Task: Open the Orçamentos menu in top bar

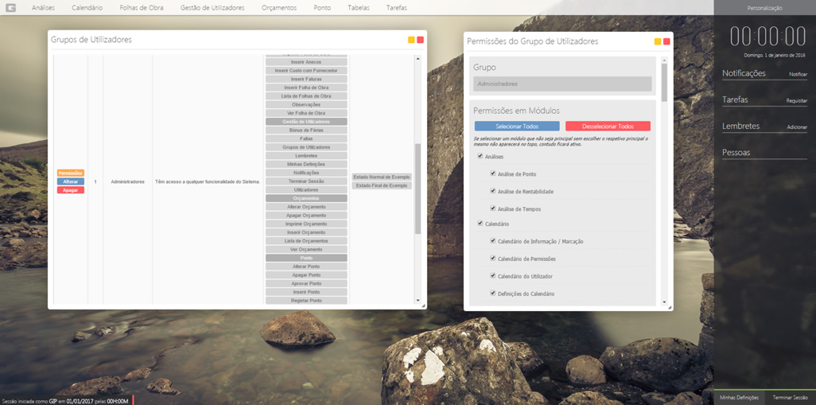Action: point(278,8)
